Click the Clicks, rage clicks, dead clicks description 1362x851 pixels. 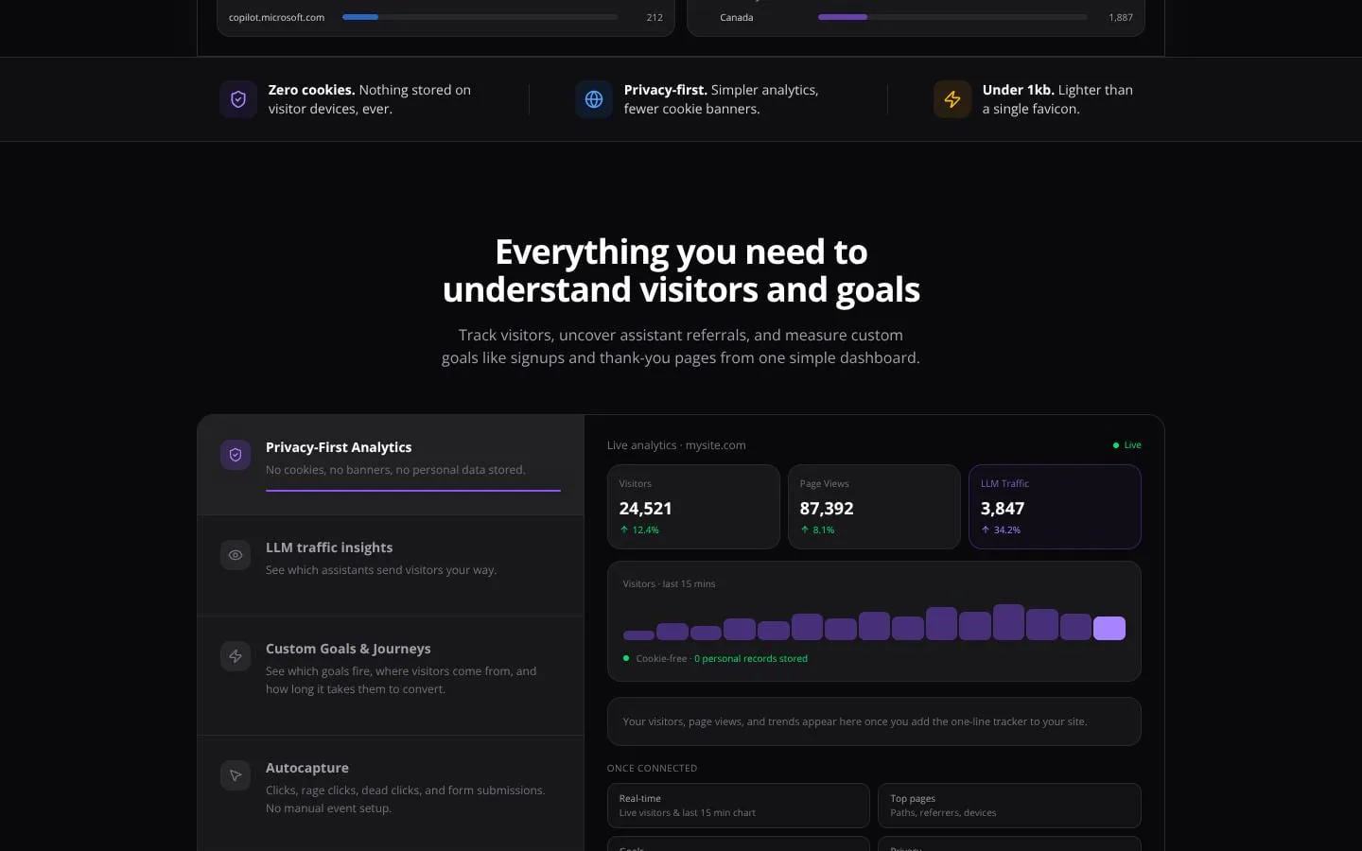pyautogui.click(x=406, y=799)
